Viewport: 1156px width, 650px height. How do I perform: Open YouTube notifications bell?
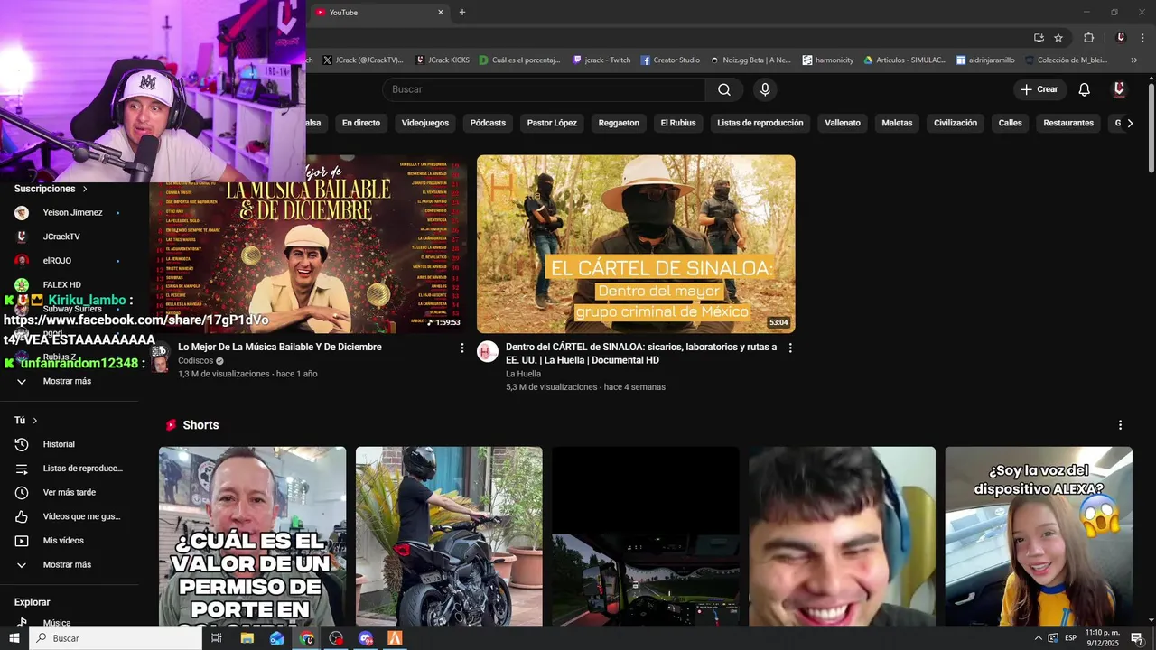[1084, 89]
